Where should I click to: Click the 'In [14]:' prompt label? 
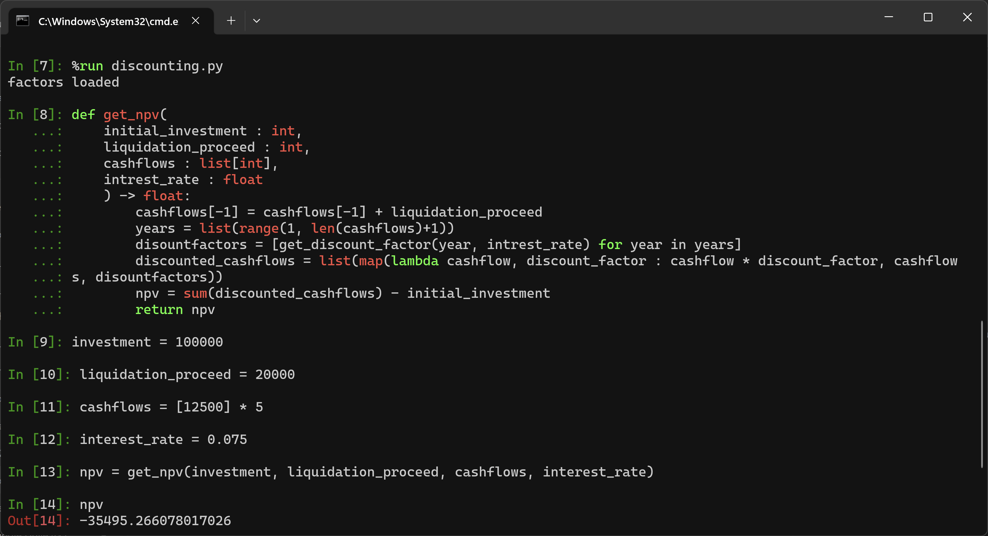point(39,505)
